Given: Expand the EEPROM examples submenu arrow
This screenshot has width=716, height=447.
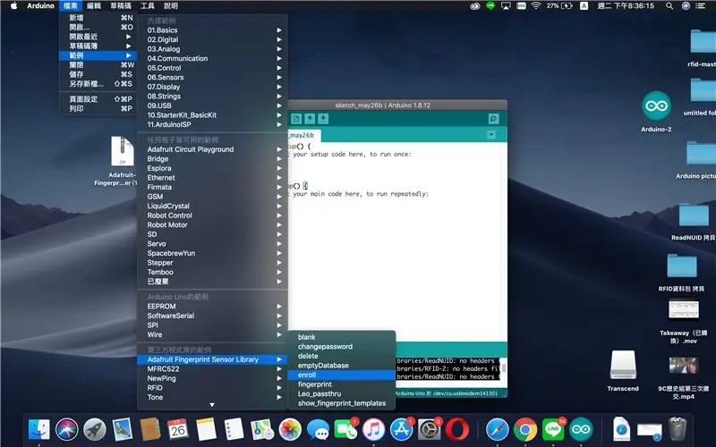Looking at the screenshot, I should [x=279, y=306].
